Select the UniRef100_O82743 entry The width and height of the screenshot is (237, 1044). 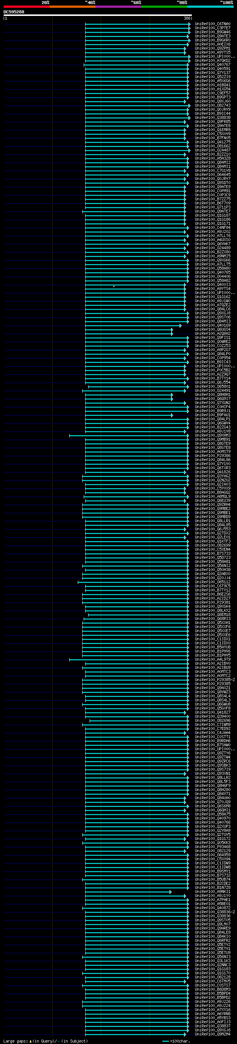pos(213,106)
